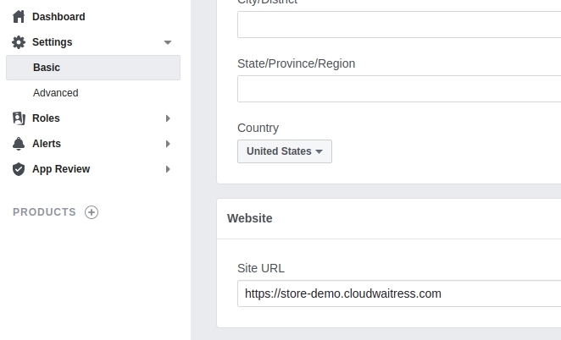This screenshot has width=561, height=340.
Task: Click the Roles badge icon
Action: point(19,118)
